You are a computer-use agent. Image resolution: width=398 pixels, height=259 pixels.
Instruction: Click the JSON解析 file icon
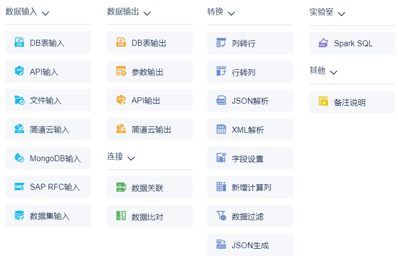point(221,101)
